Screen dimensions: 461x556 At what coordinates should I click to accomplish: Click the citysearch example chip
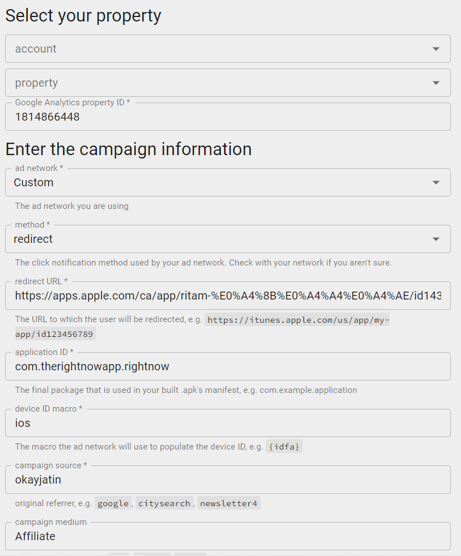tap(164, 503)
